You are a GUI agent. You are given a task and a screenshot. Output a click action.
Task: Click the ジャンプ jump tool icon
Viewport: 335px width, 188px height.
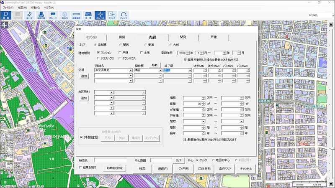point(124,15)
